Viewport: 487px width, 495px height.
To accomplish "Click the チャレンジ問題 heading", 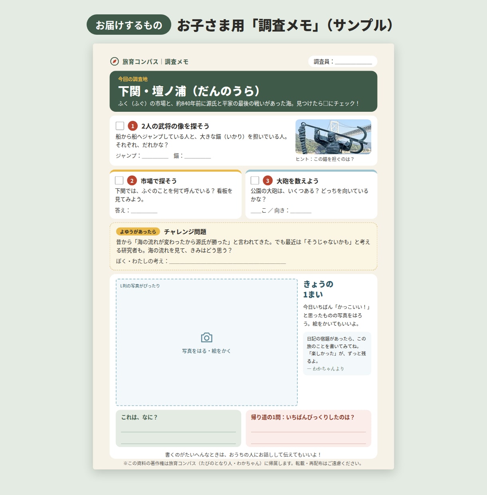I will point(185,232).
